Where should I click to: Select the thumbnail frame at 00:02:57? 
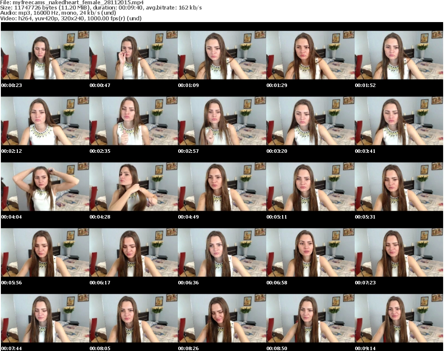point(222,121)
